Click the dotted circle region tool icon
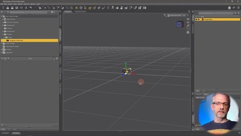The width and height of the screenshot is (241, 136). 67,8
